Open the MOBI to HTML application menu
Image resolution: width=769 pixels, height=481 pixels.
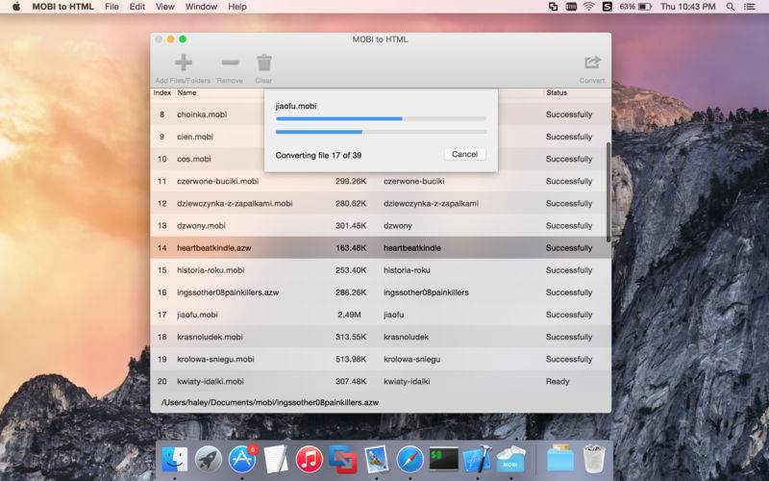(x=62, y=7)
